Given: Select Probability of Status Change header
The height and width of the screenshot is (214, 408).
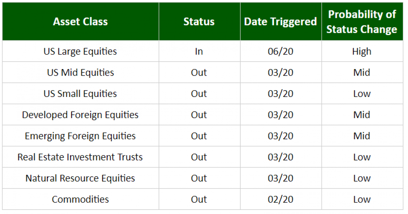Looking at the screenshot, I should [362, 22].
